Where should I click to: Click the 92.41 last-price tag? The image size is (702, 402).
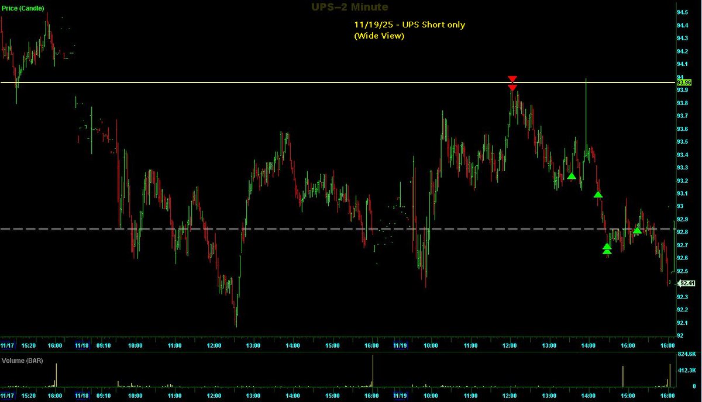[x=686, y=283]
